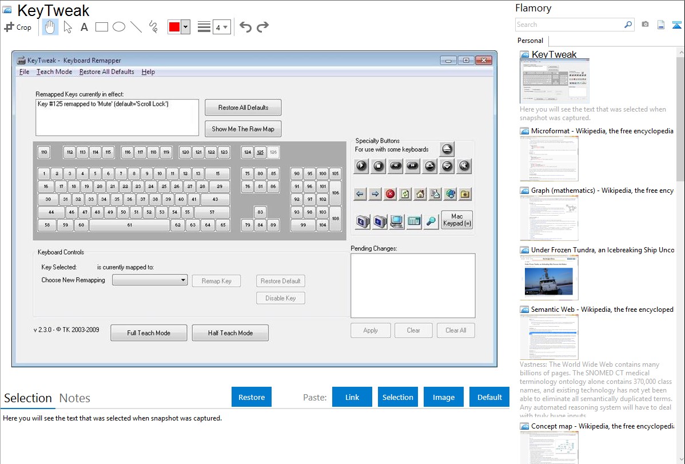
Task: Open the Semantic Web Wikipedia snapshot title
Action: click(x=602, y=309)
